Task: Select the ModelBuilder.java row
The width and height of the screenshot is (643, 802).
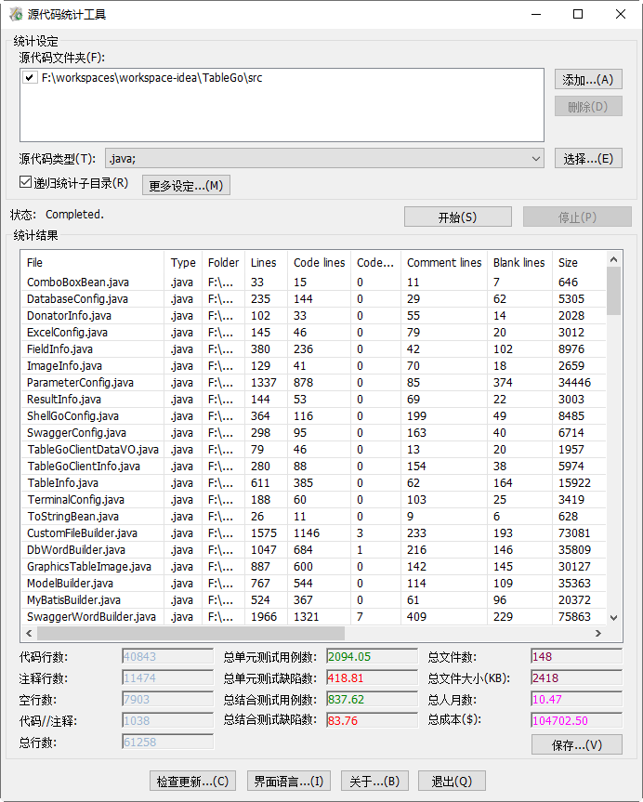Action: pos(313,583)
